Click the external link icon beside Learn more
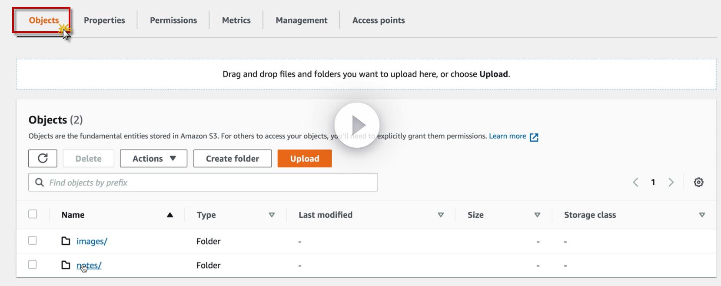 [x=534, y=137]
